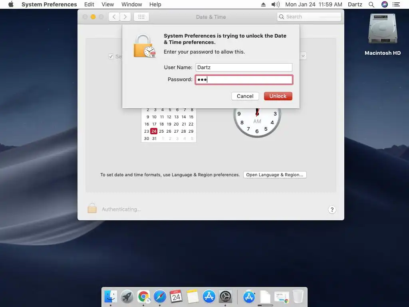This screenshot has height=307, width=409.
Task: Open Calendar from the Dock
Action: click(x=176, y=297)
